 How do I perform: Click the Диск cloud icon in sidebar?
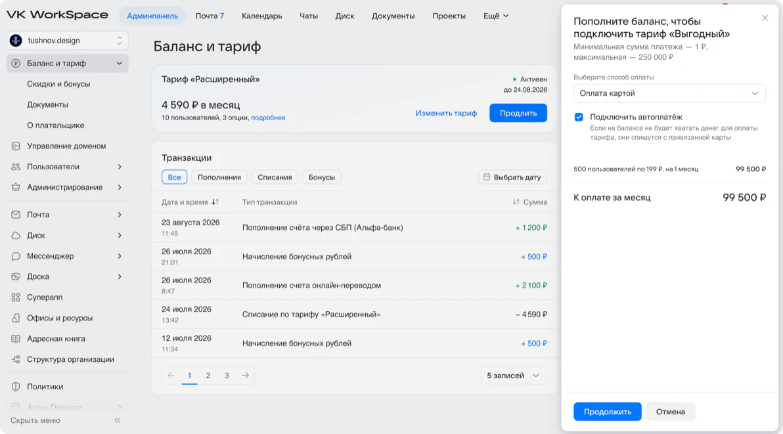click(16, 236)
